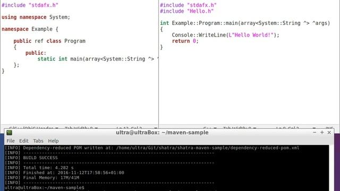Click 'Finished at: 2016-11-12T17:58:56' line
The width and height of the screenshot is (340, 191).
(x=64, y=172)
